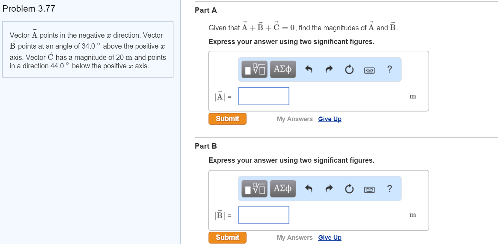Open help via the question mark in Part B
498x244 pixels.
[389, 188]
